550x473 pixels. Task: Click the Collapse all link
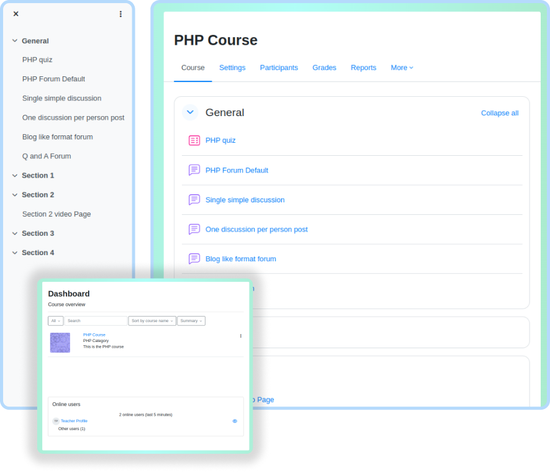(x=500, y=113)
